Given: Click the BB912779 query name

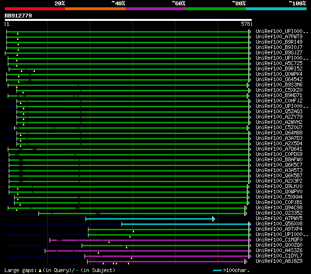Looking at the screenshot, I should (x=18, y=16).
